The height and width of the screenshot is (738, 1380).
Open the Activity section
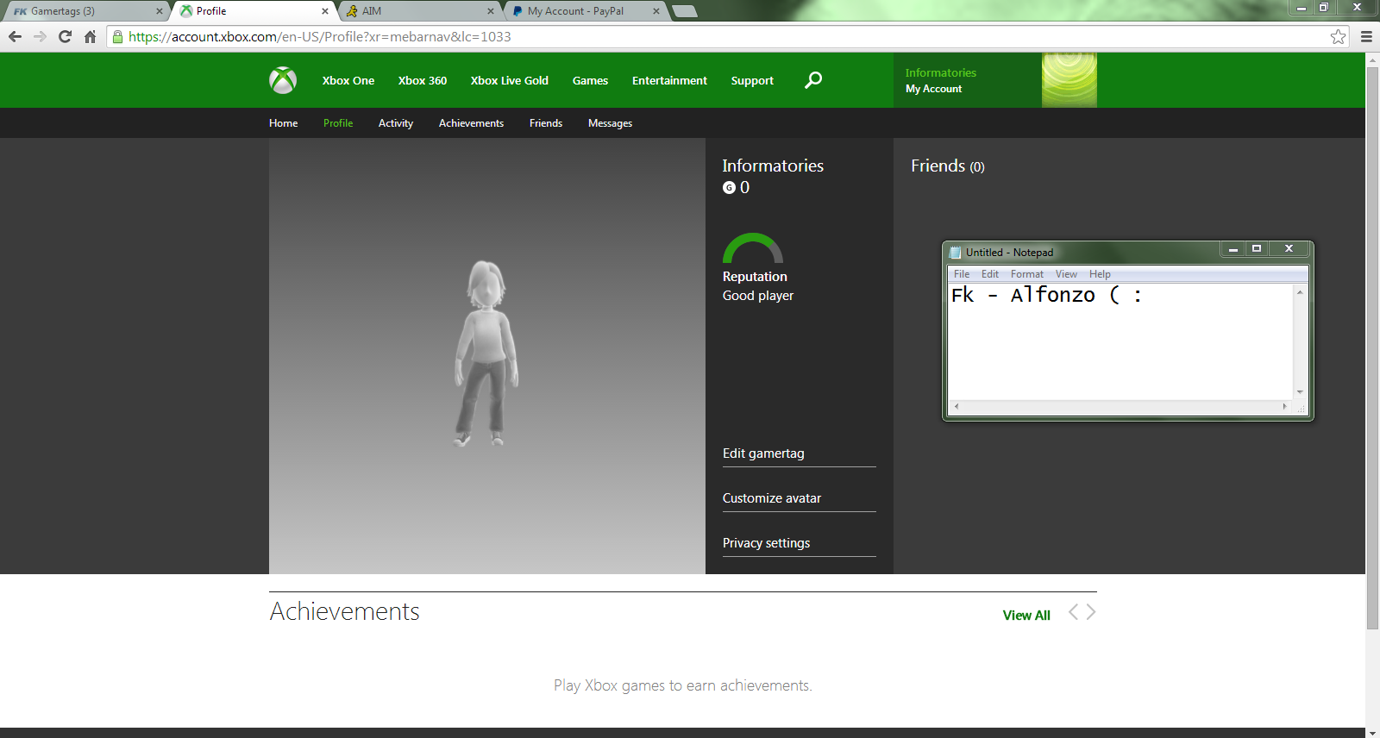click(396, 123)
